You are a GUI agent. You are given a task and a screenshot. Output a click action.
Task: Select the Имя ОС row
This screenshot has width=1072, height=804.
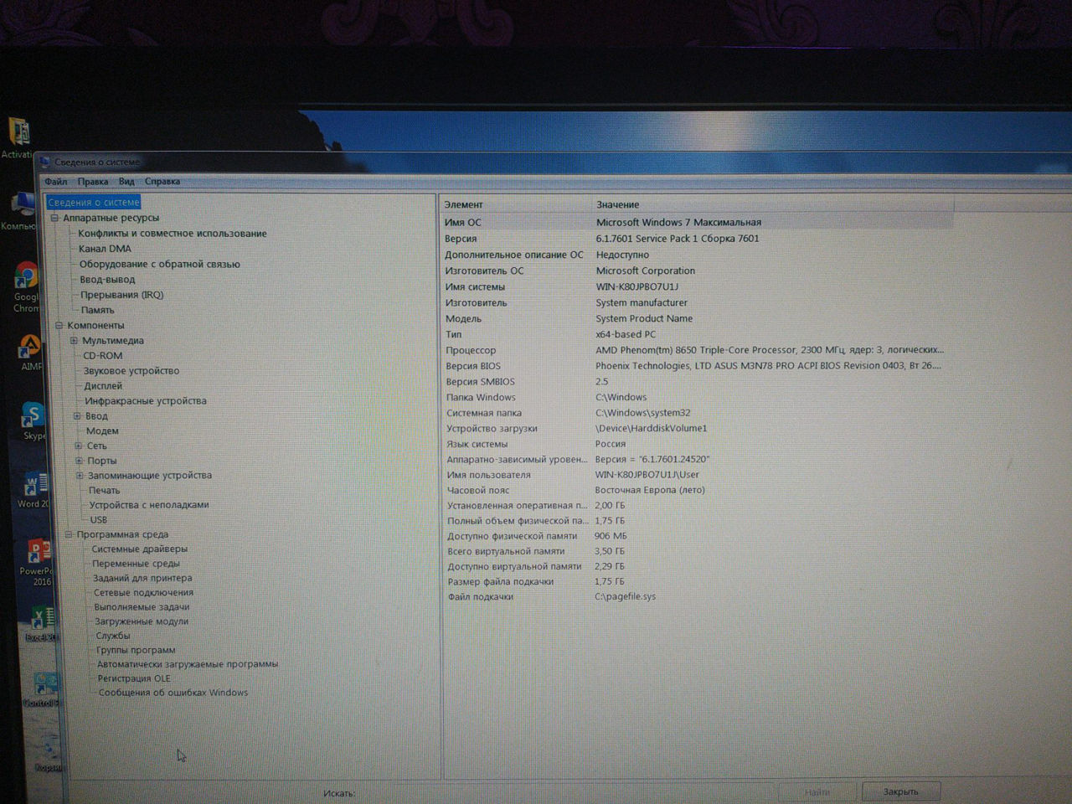(x=697, y=223)
